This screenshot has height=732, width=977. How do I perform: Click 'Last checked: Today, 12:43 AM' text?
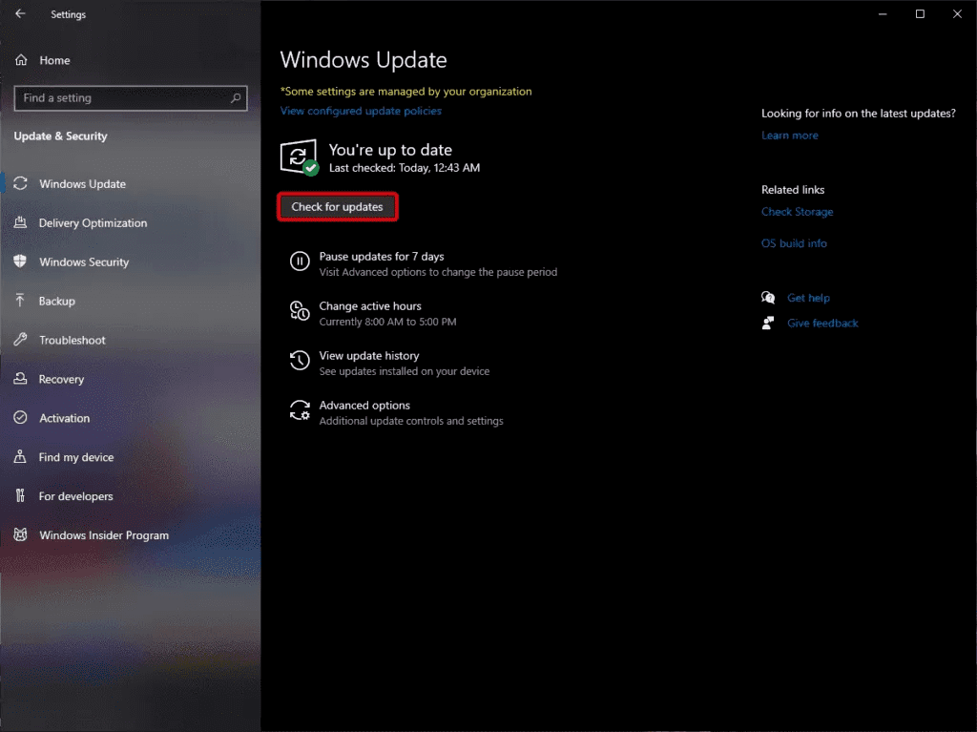coord(405,168)
